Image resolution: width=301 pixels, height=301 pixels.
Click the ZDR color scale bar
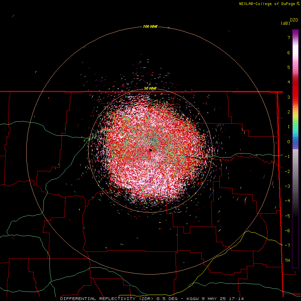click(295, 148)
